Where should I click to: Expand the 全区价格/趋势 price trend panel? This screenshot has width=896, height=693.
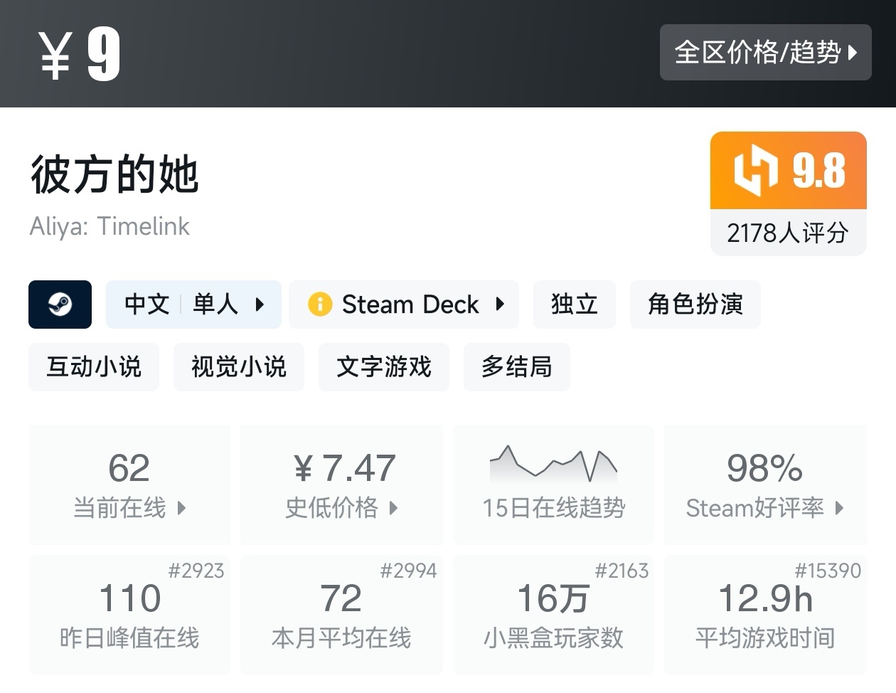tap(765, 52)
